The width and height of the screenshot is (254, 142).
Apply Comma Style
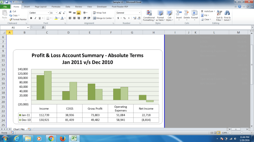click(129, 18)
